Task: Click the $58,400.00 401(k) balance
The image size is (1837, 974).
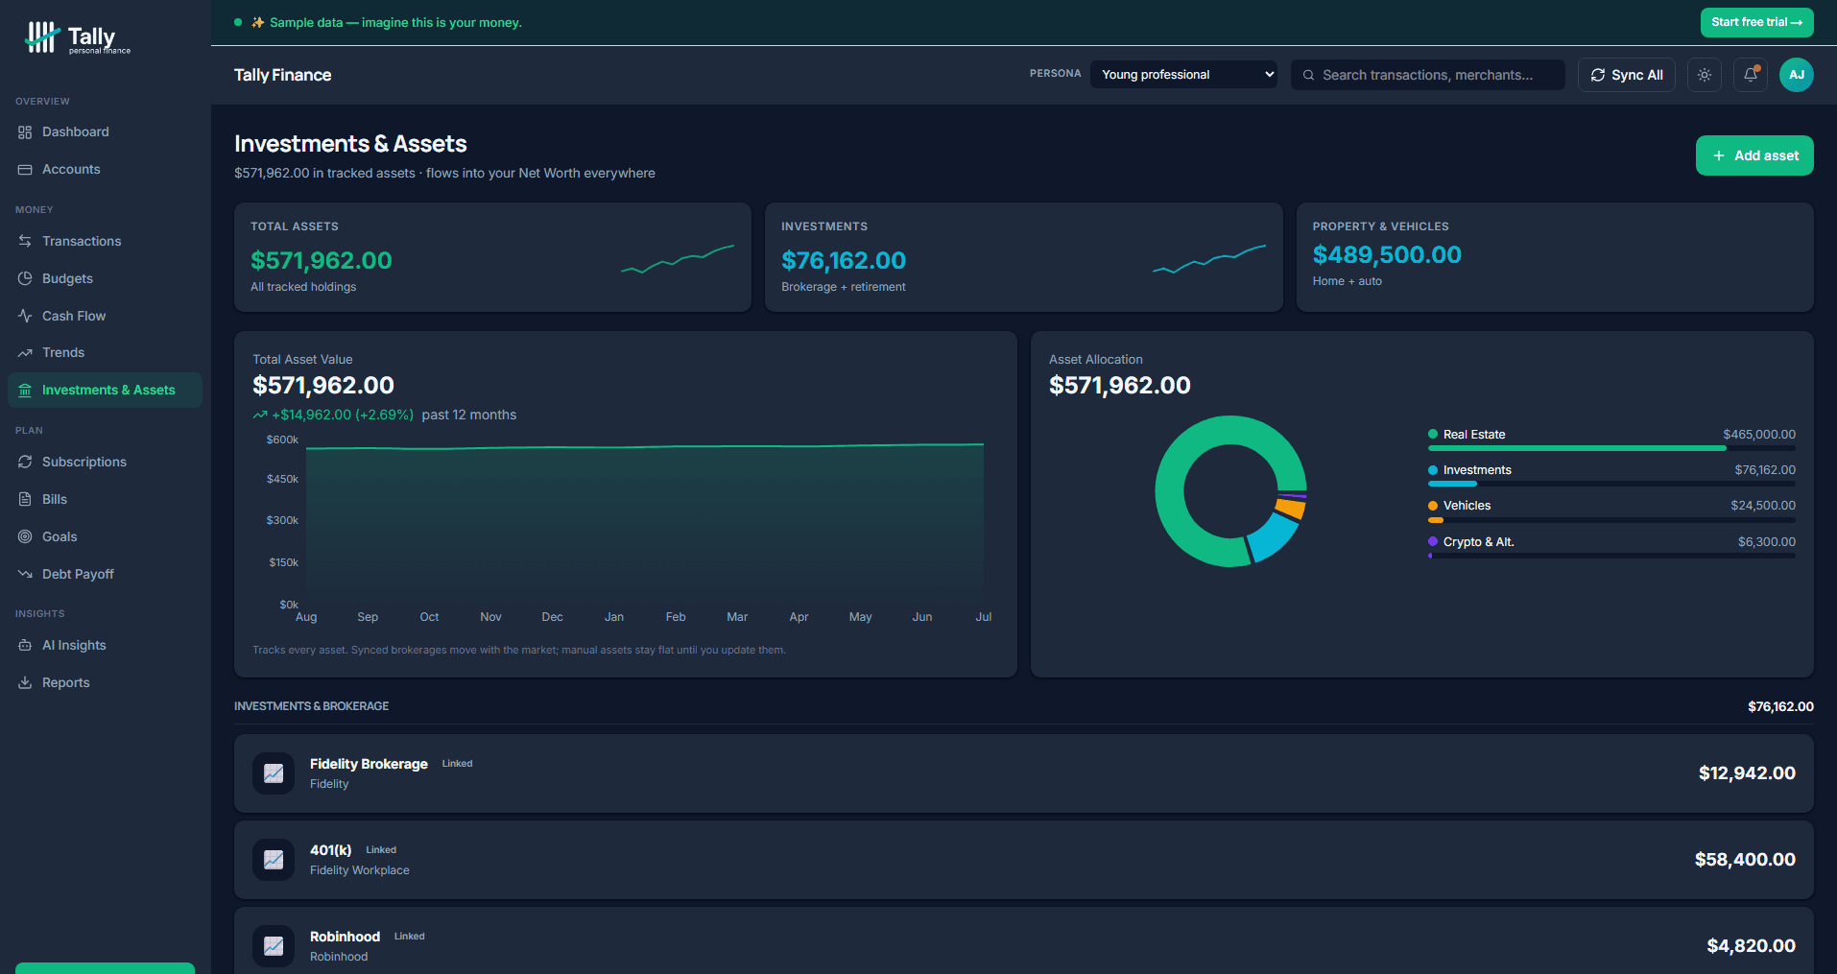Action: [x=1745, y=860]
